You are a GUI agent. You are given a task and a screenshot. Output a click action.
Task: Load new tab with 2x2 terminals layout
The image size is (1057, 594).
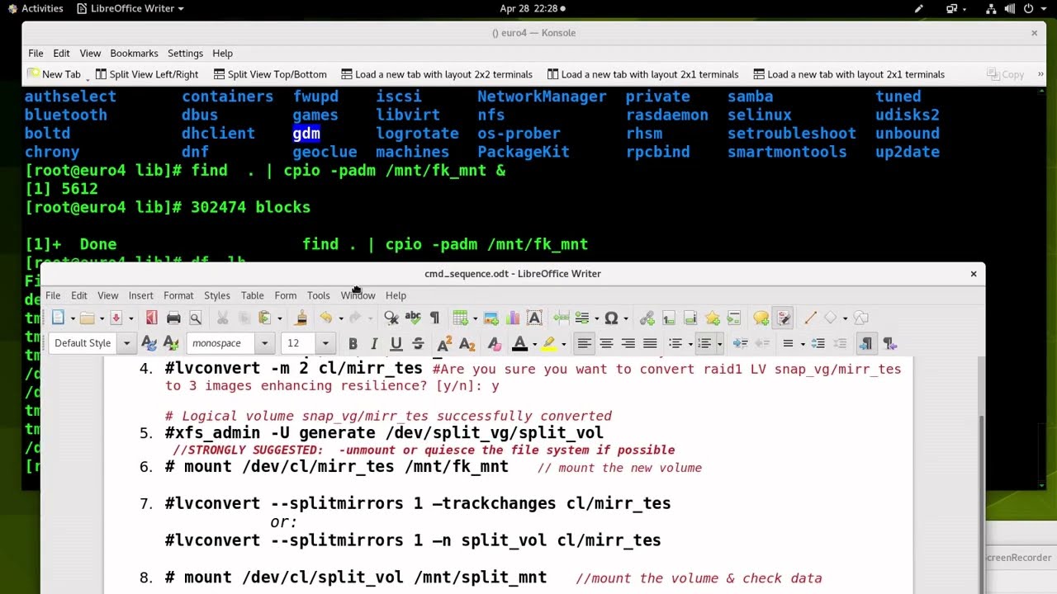[437, 74]
